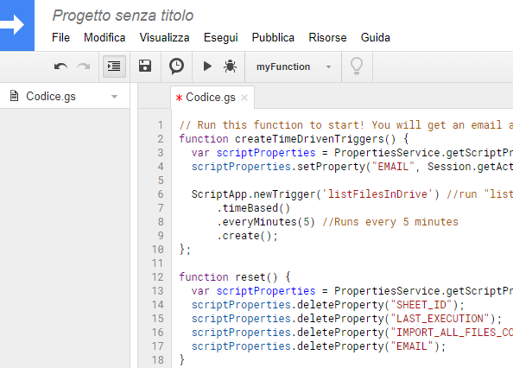The image size is (513, 368).
Task: Run the selected function
Action: click(x=207, y=67)
